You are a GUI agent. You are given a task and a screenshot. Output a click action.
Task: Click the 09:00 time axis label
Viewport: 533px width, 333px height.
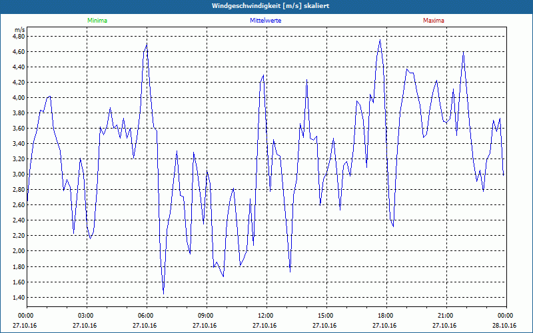[x=207, y=316]
